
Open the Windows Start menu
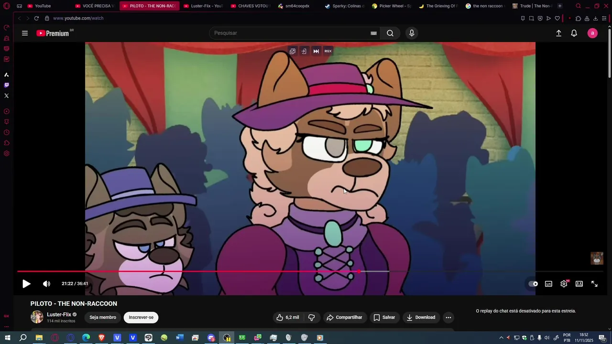click(7, 338)
